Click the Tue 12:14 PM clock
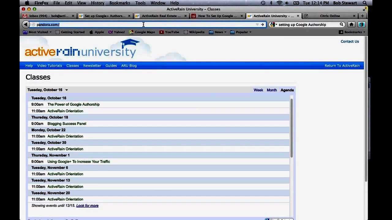This screenshot has height=220, width=392. click(x=315, y=3)
